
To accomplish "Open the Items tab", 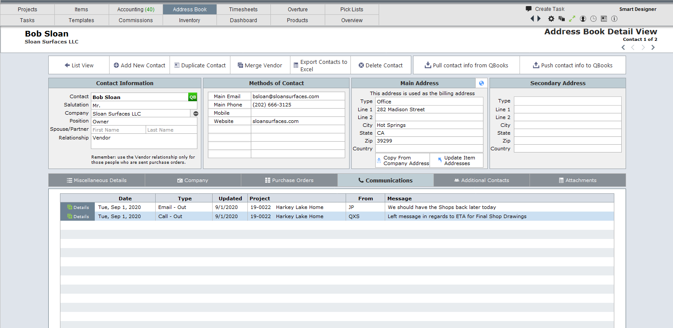I will coord(81,9).
